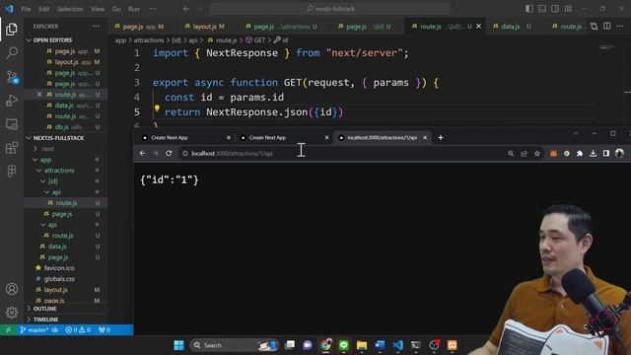Click the lightbulb code action on line 5
Image resolution: width=631 pixels, height=355 pixels.
coord(157,108)
